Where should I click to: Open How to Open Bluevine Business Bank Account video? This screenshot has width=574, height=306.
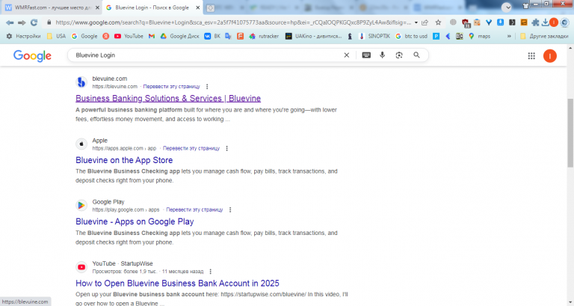pos(177,284)
